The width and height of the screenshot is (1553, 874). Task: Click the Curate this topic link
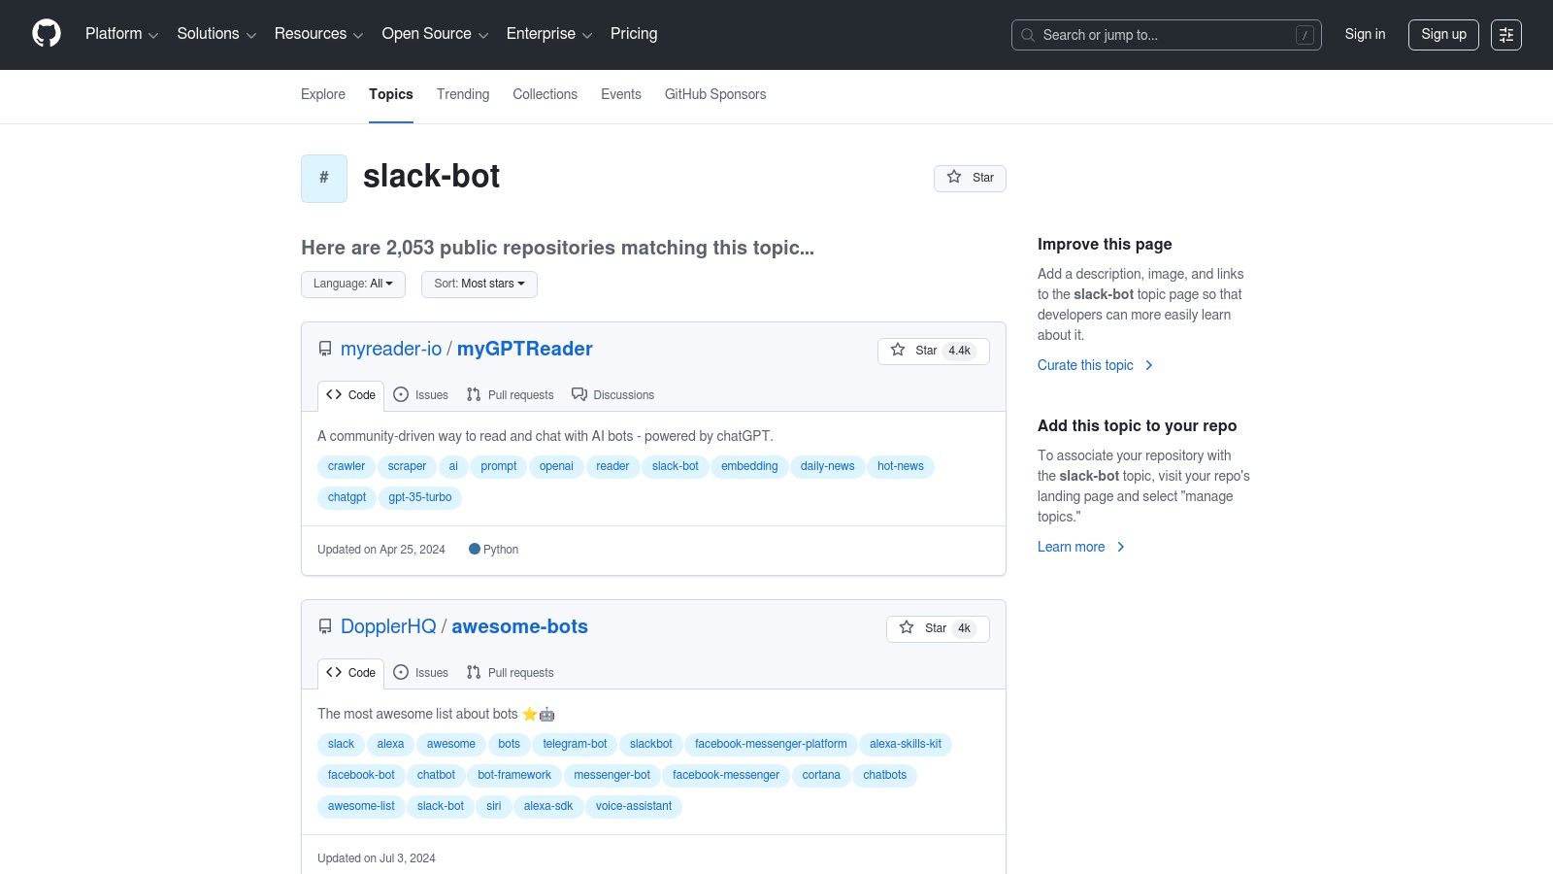[x=1095, y=365]
